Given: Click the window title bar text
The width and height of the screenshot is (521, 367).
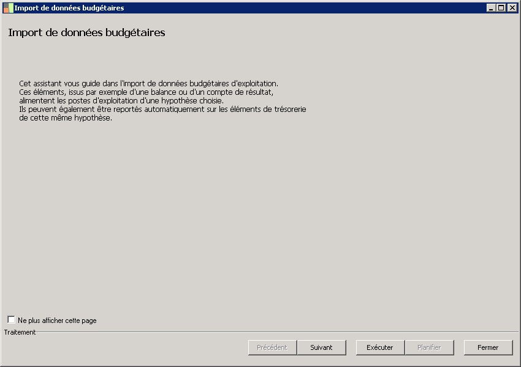Looking at the screenshot, I should (x=69, y=8).
